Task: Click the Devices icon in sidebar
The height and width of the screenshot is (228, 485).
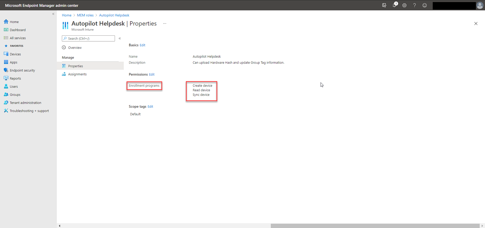Action: 6,54
